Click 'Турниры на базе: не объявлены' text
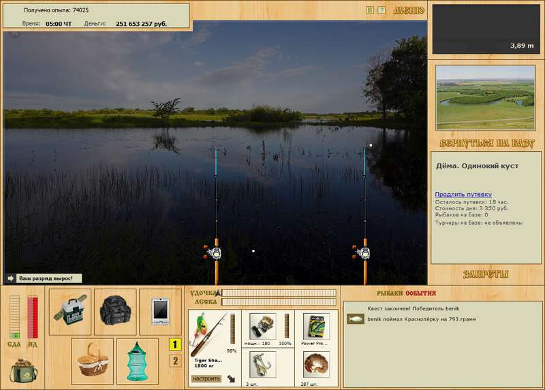 pyautogui.click(x=479, y=223)
